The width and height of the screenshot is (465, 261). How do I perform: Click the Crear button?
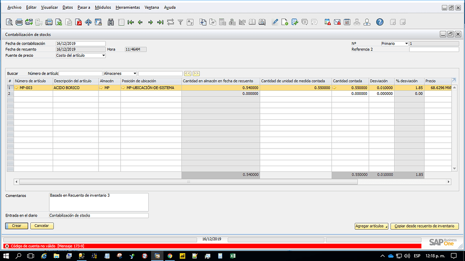click(17, 226)
